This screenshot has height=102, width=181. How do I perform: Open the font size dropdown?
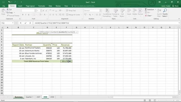click(41, 10)
